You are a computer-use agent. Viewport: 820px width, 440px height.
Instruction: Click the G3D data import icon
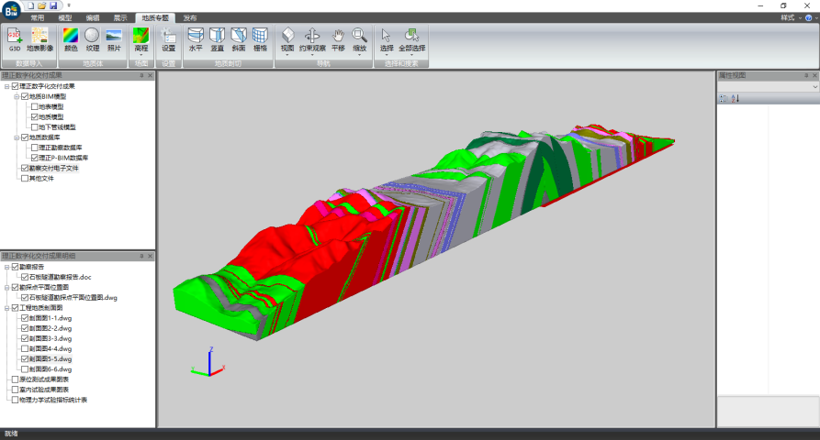[15, 38]
